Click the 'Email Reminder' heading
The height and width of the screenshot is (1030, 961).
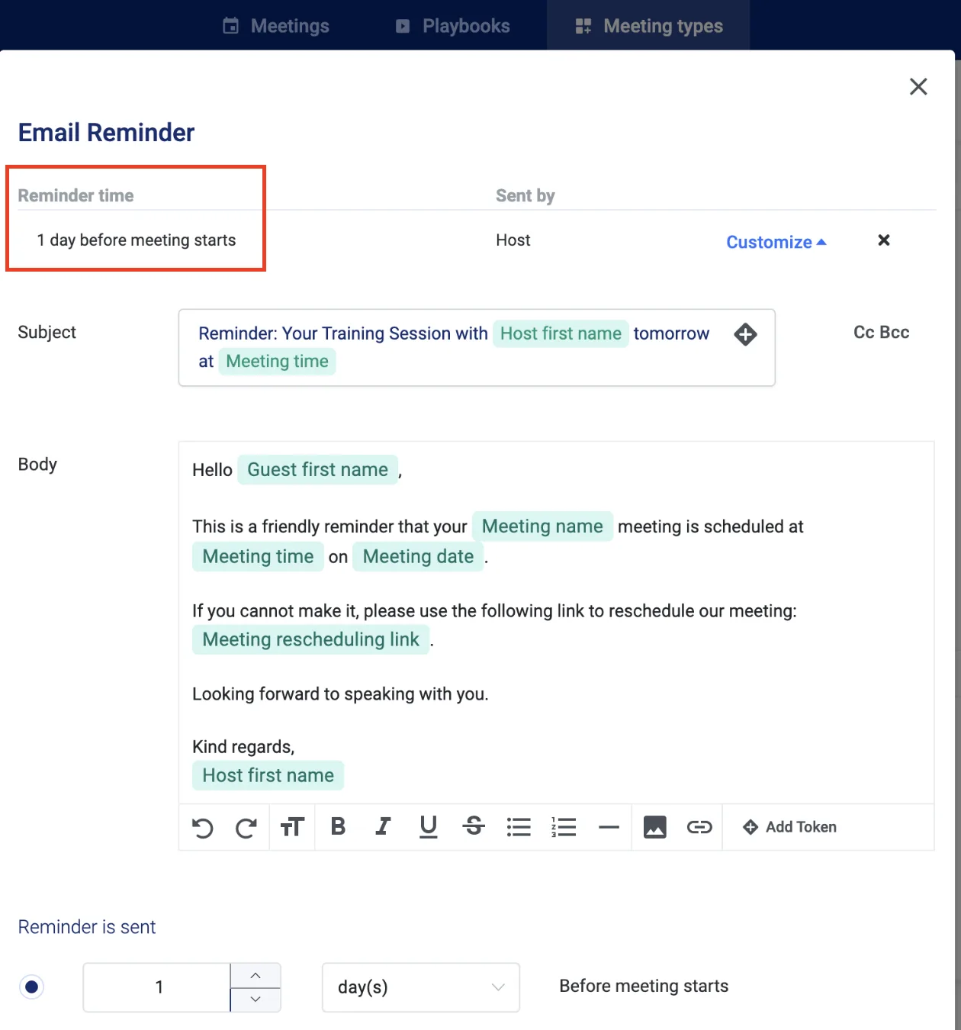tap(106, 133)
